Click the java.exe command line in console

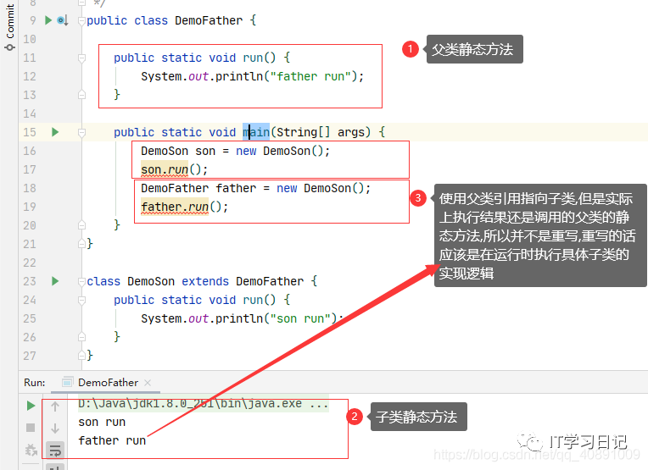point(204,404)
